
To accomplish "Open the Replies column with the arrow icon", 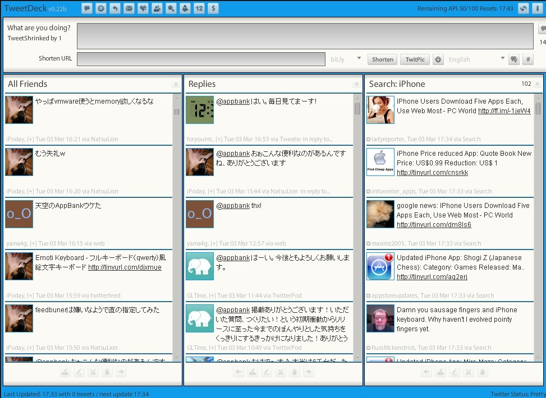I will point(115,8).
